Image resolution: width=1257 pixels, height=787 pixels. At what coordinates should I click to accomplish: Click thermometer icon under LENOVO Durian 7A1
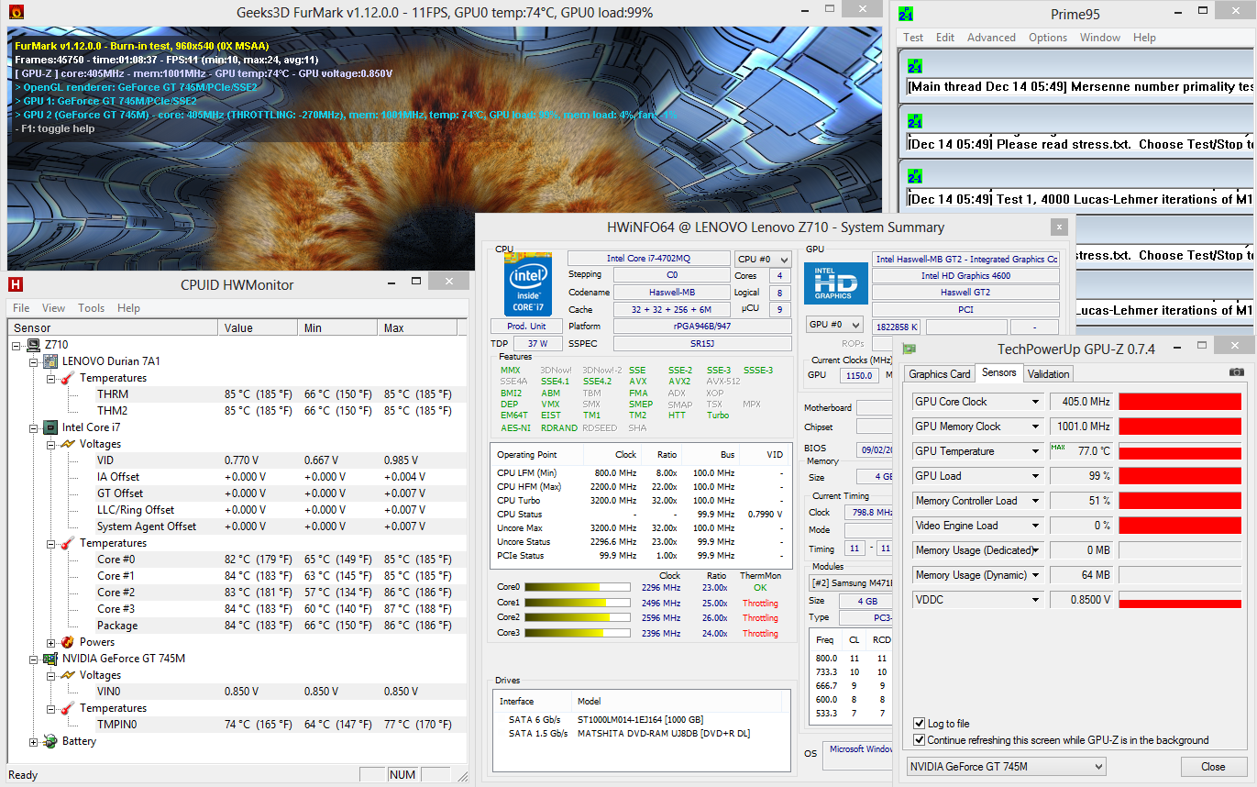[x=68, y=378]
